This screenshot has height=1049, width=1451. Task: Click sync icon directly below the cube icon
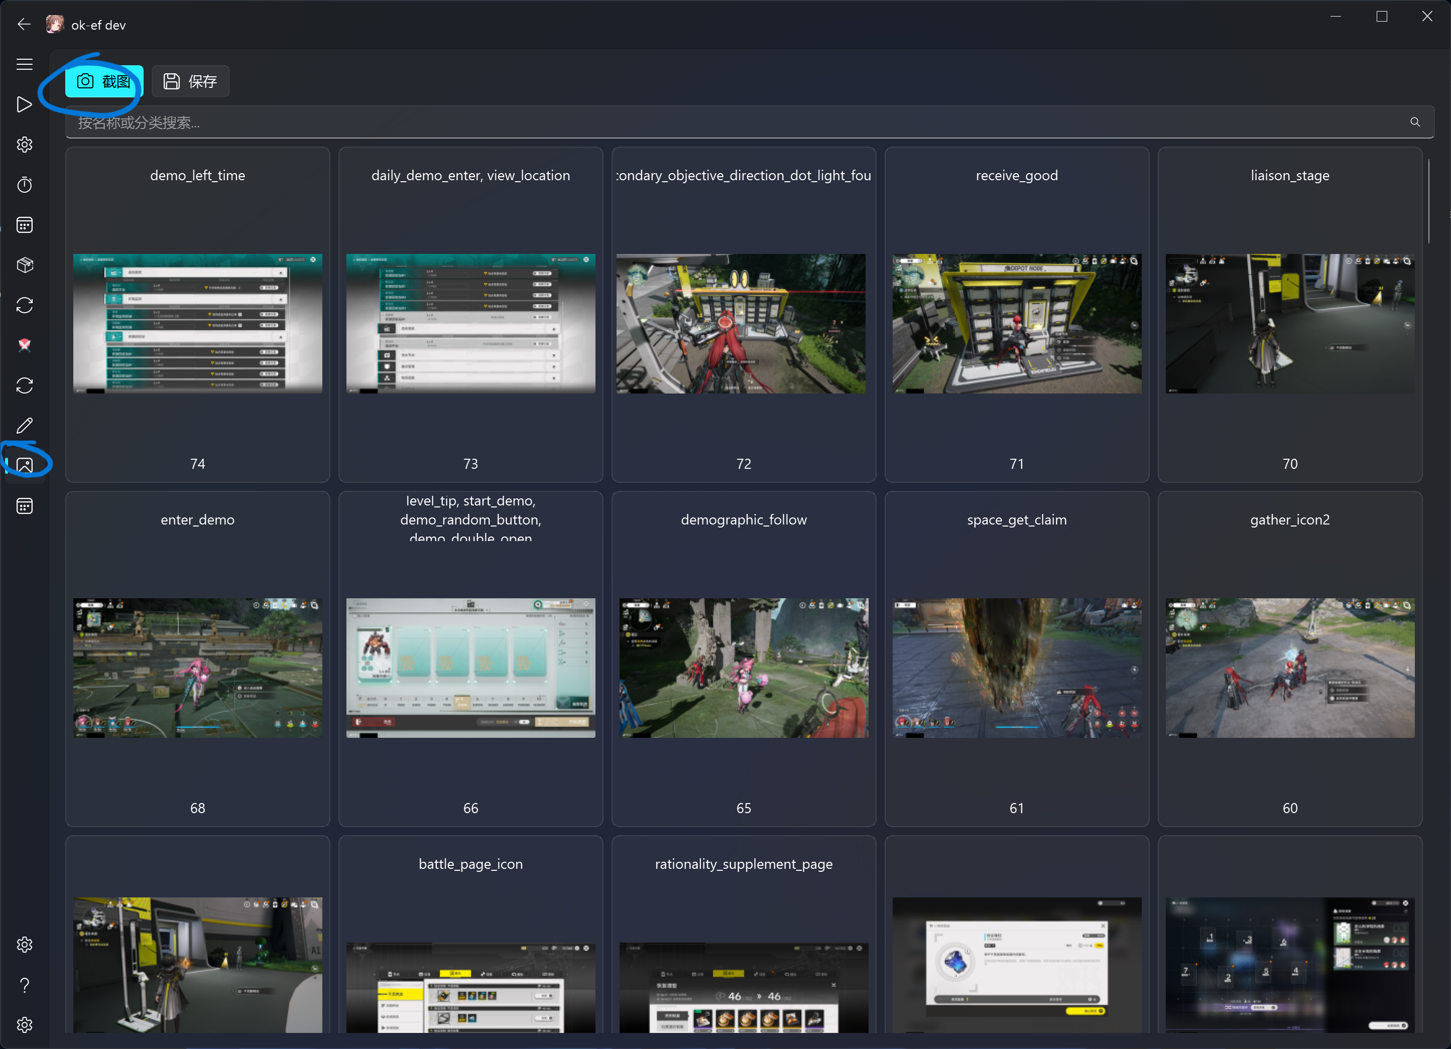tap(24, 305)
